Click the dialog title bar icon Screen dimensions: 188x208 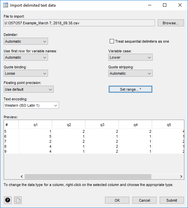5,5
